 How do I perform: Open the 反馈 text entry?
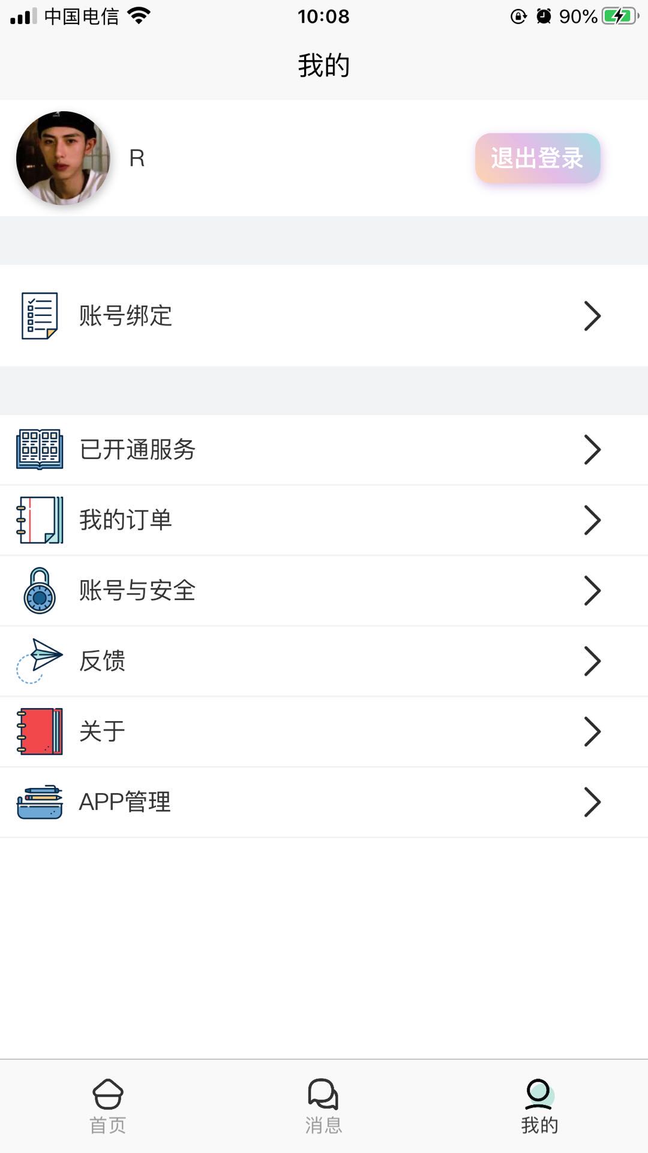tap(103, 661)
